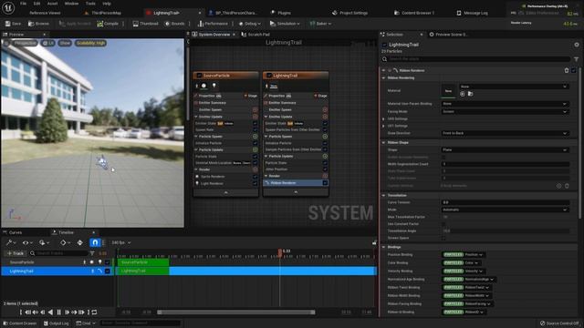Open the Facing Mode dropdown
Image resolution: width=584 pixels, height=328 pixels.
(x=505, y=111)
